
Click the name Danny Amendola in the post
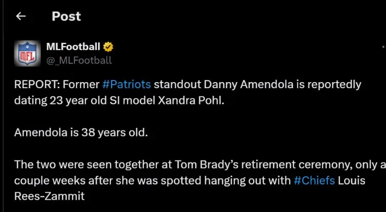(x=238, y=84)
